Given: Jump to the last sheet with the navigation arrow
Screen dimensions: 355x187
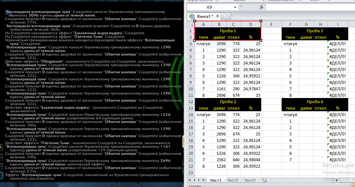Looking at the screenshot, I should 204,180.
